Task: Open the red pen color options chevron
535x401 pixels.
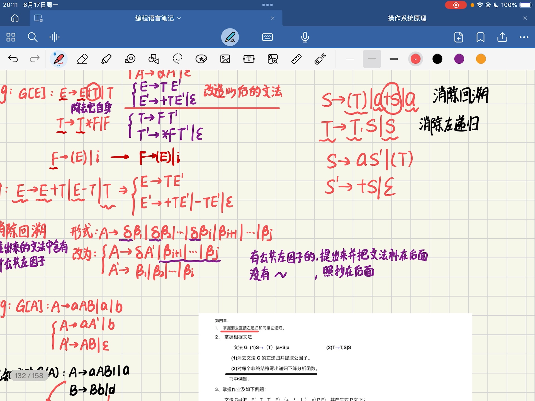Action: pos(415,59)
